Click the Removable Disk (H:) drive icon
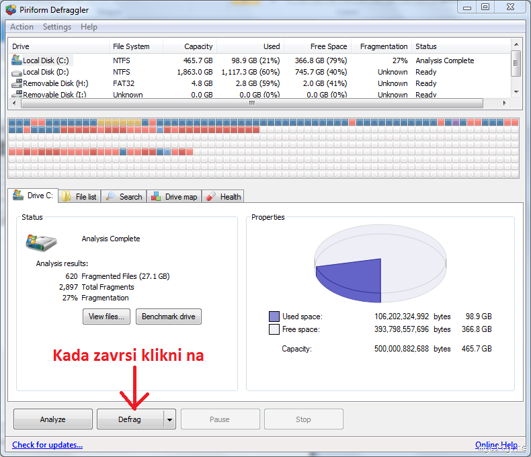The image size is (531, 457). 17,83
